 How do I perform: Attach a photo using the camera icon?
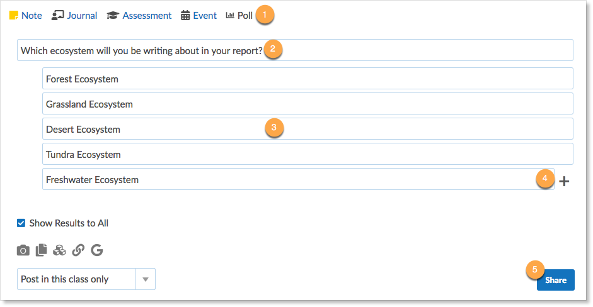pos(23,250)
